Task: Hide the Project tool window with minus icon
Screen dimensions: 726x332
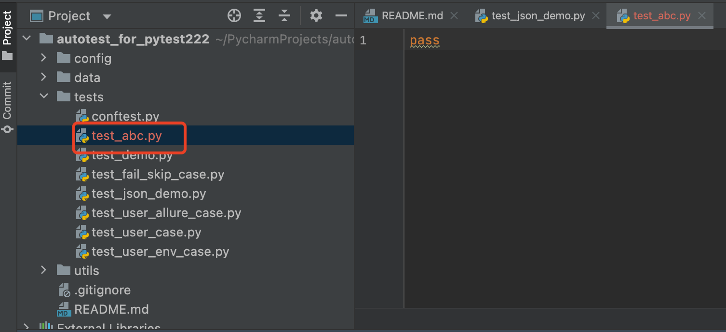Action: tap(341, 16)
